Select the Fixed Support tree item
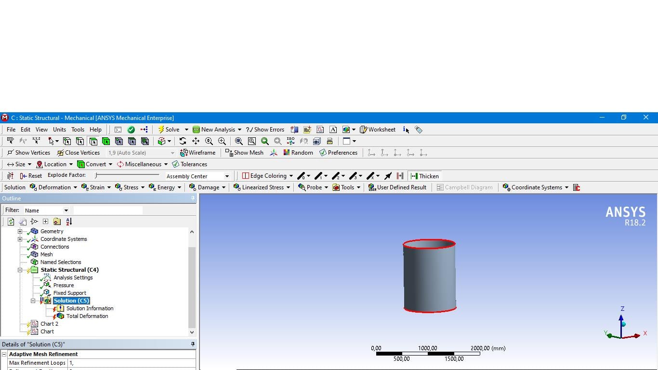 click(70, 293)
